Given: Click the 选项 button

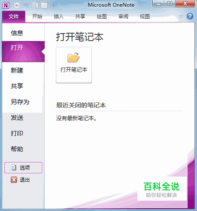Looking at the screenshot, I should 23,167.
